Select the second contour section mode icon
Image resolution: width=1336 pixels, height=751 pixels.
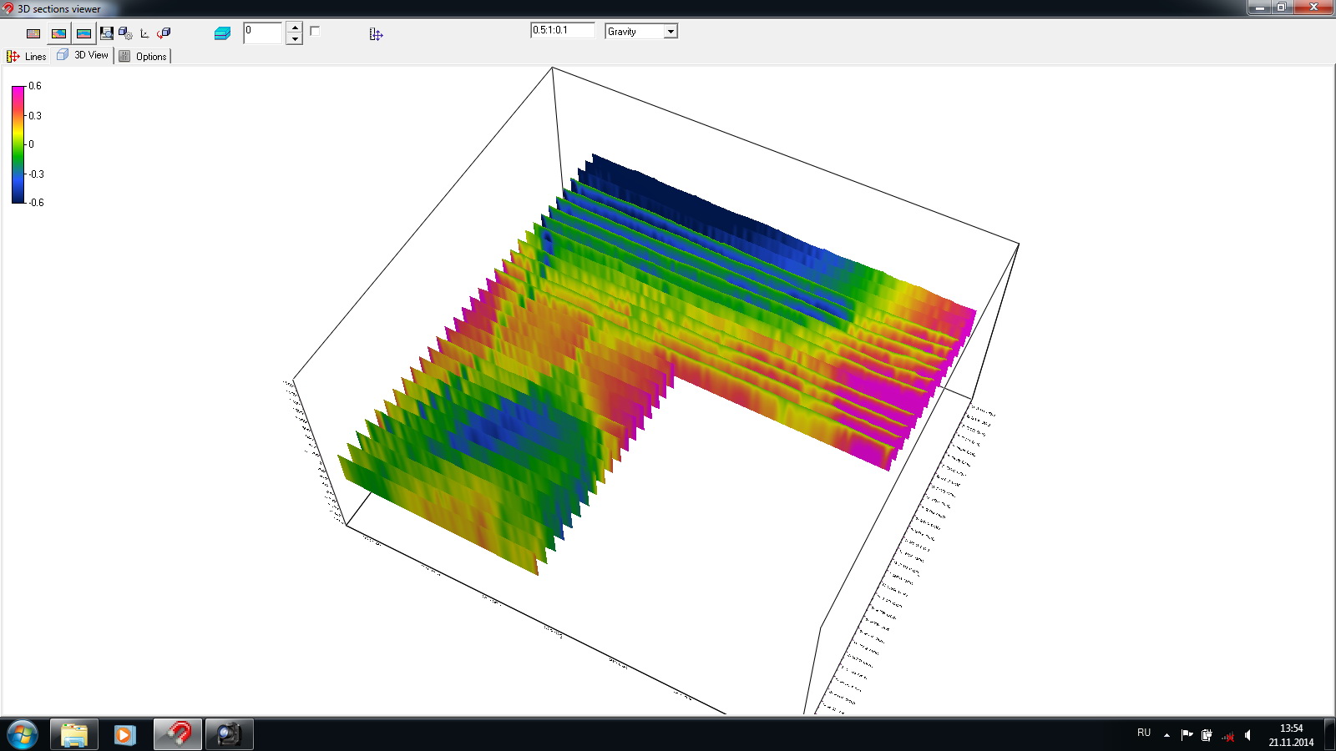(x=58, y=33)
